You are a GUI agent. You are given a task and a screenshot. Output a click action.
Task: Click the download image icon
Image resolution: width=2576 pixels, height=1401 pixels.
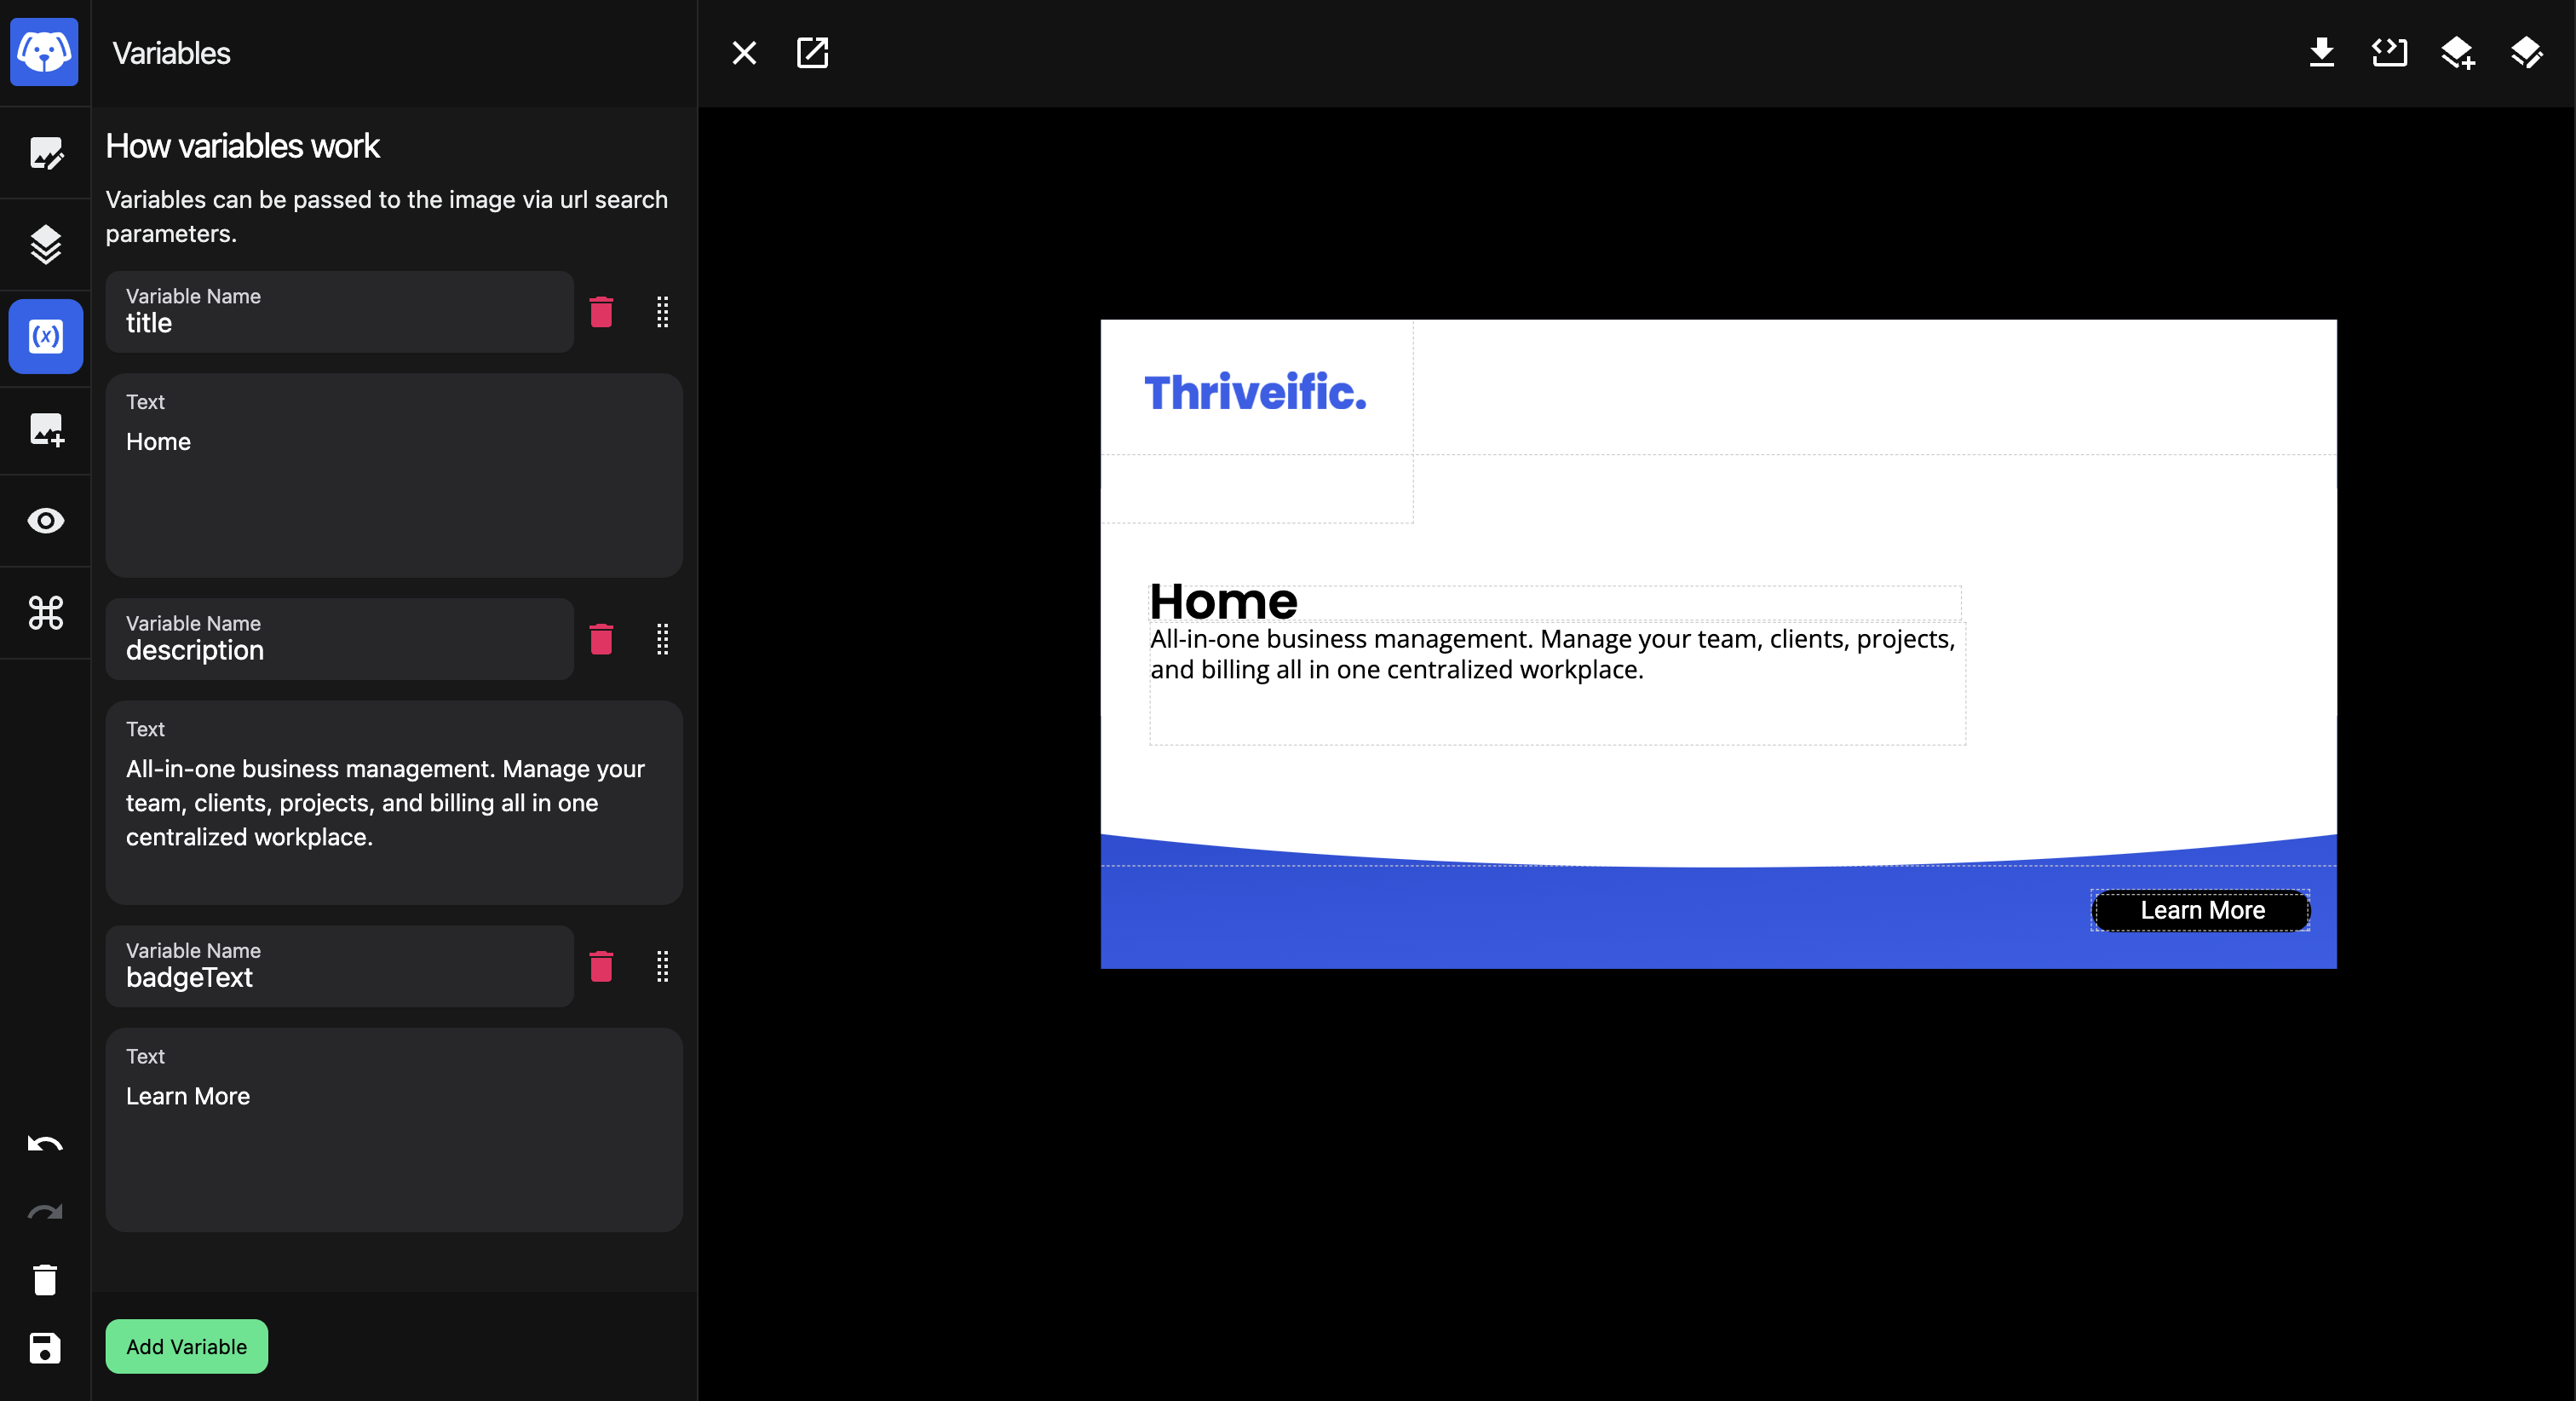(x=2322, y=52)
